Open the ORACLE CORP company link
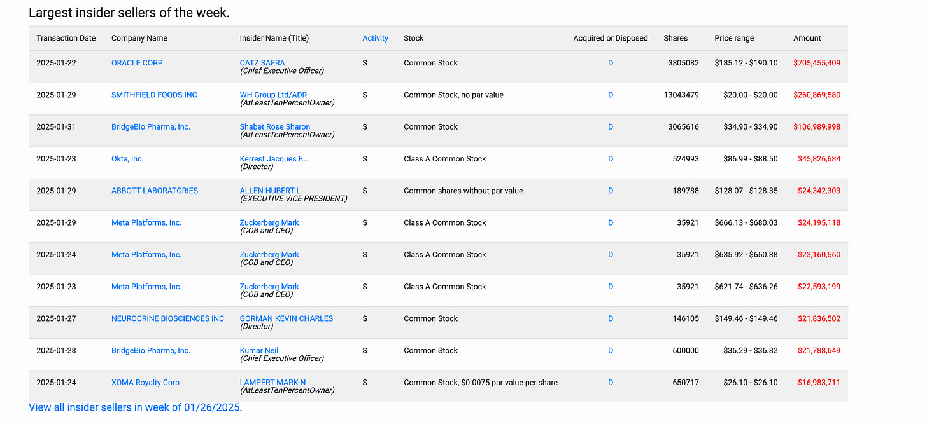 (x=137, y=63)
